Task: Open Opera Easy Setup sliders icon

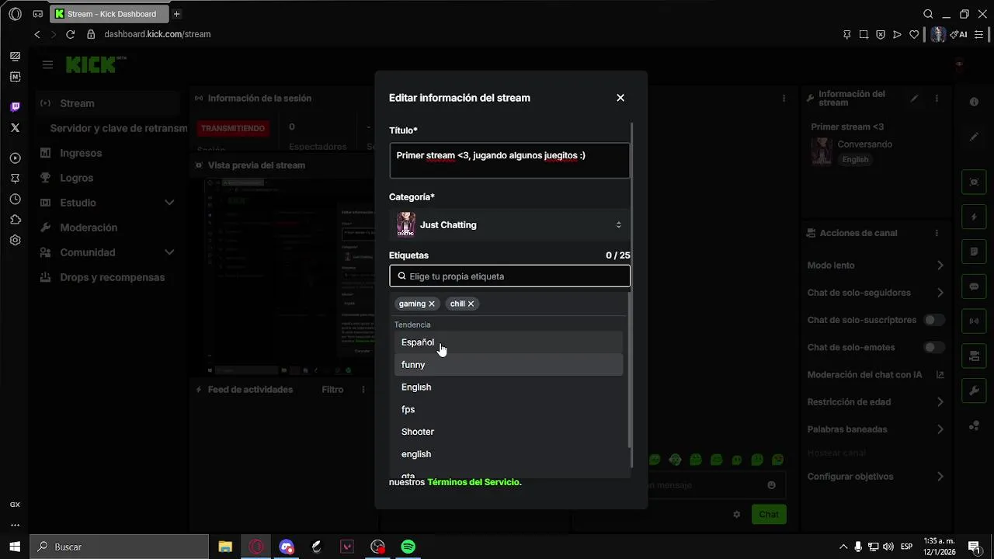Action: pyautogui.click(x=980, y=34)
